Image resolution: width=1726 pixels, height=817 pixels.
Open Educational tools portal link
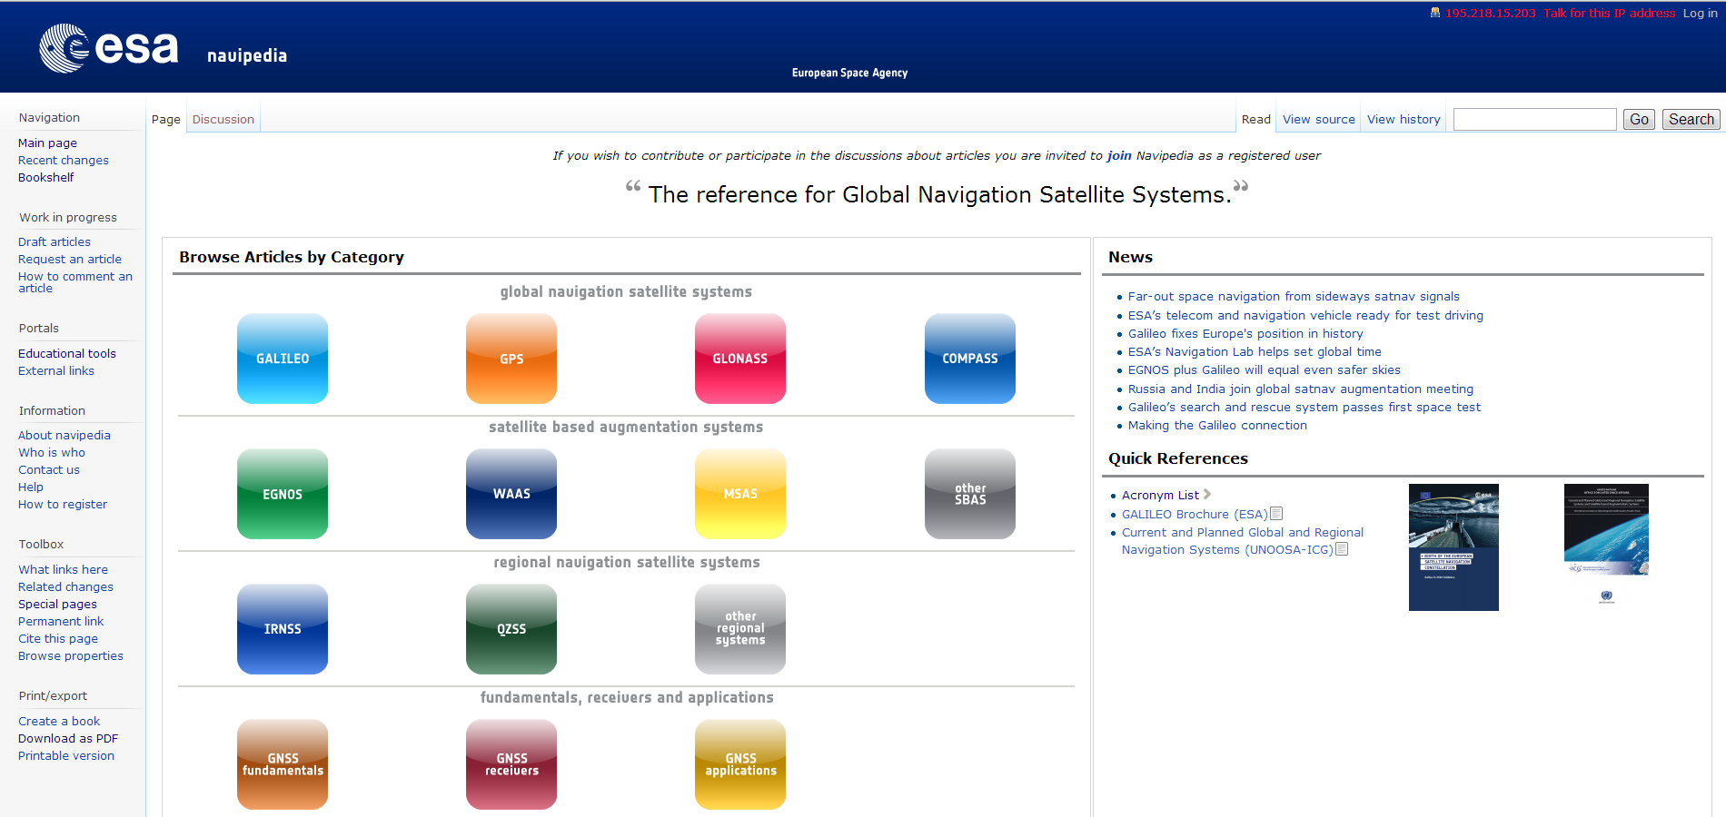[67, 353]
